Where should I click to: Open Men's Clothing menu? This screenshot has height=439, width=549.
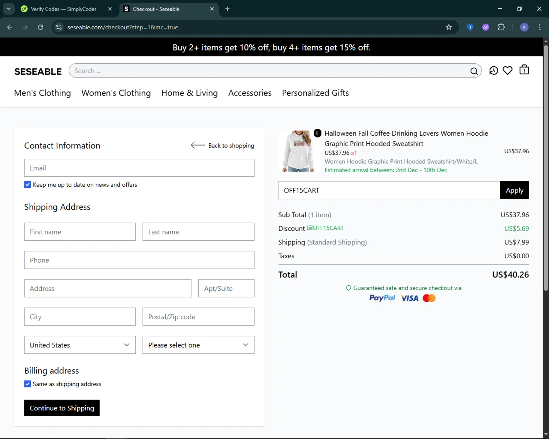42,93
